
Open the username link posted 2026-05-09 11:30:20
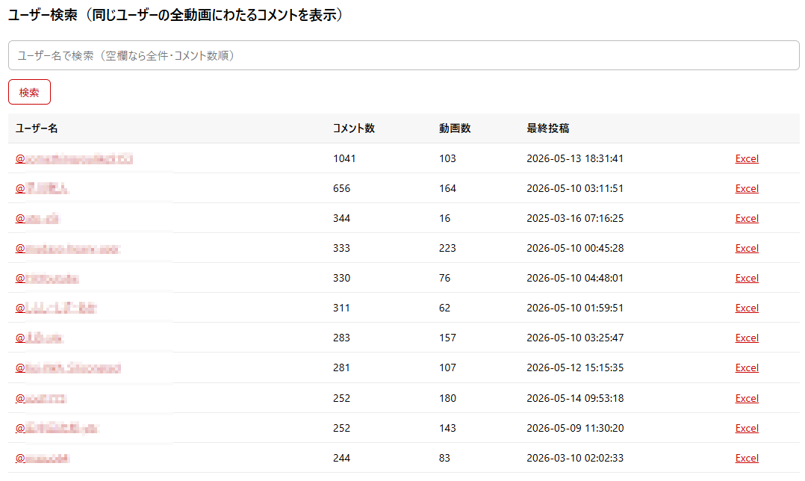pyautogui.click(x=57, y=429)
